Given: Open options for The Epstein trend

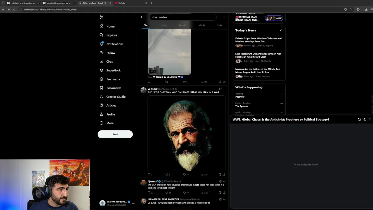Looking at the screenshot, I should 281,103.
